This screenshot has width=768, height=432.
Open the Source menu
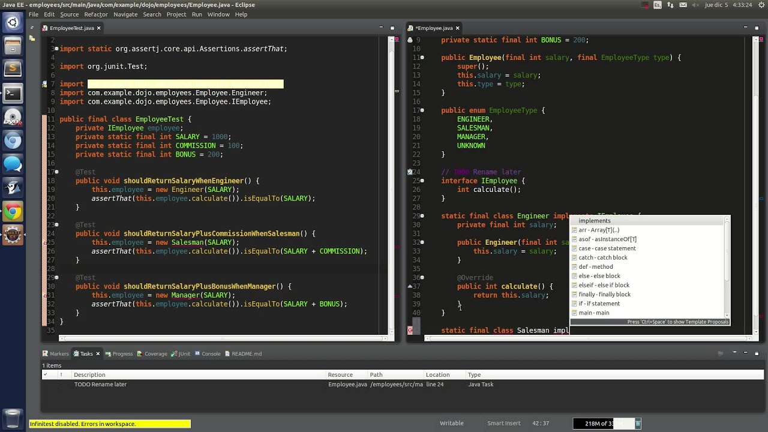[x=69, y=14]
